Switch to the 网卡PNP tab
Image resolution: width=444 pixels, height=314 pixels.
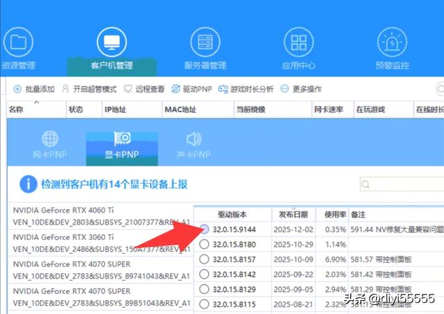pyautogui.click(x=50, y=145)
